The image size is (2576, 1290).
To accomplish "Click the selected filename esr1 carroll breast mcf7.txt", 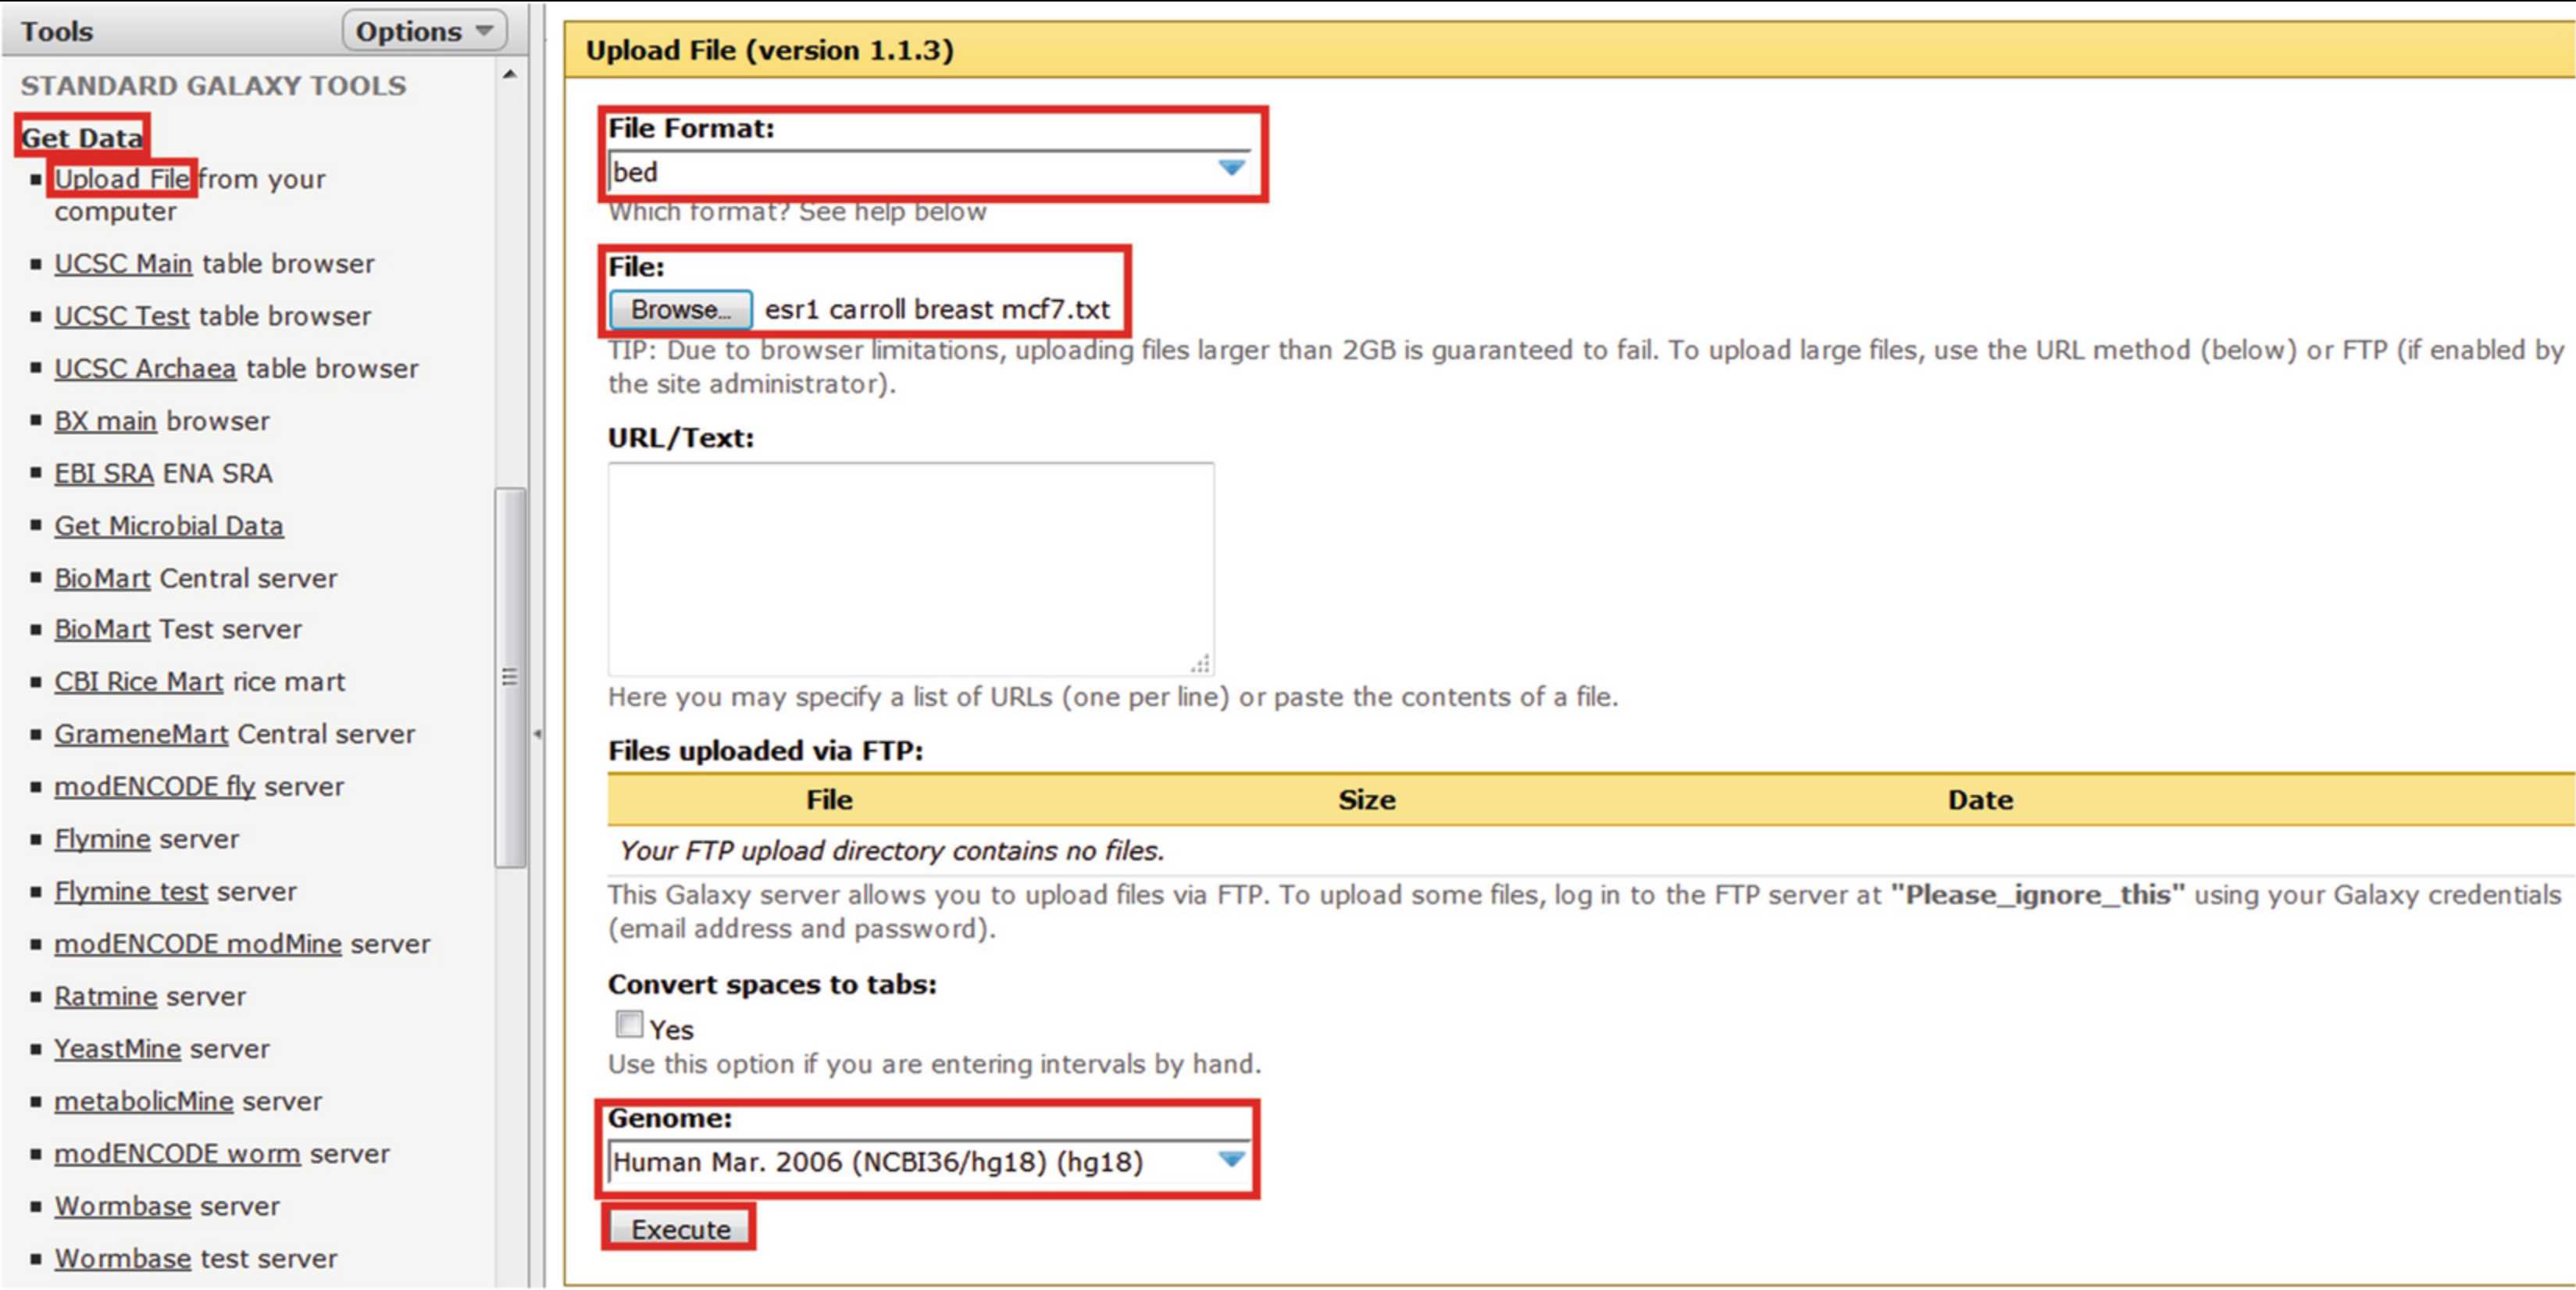I will [x=937, y=310].
